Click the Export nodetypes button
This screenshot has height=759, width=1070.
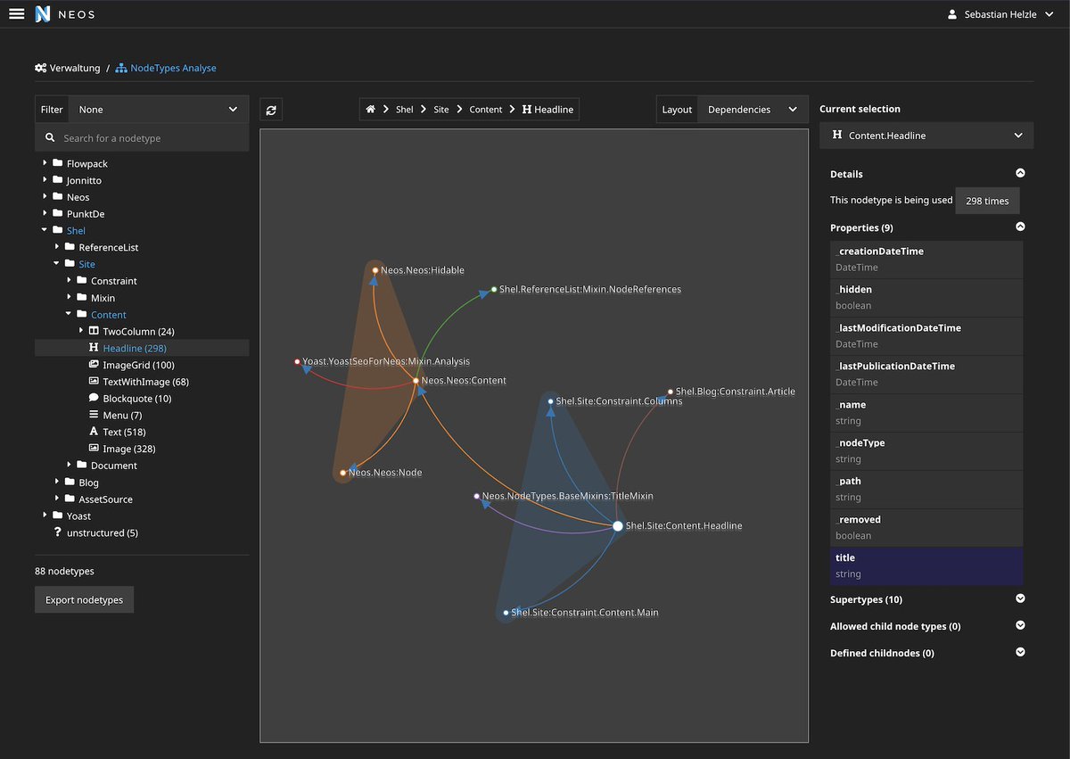coord(85,599)
